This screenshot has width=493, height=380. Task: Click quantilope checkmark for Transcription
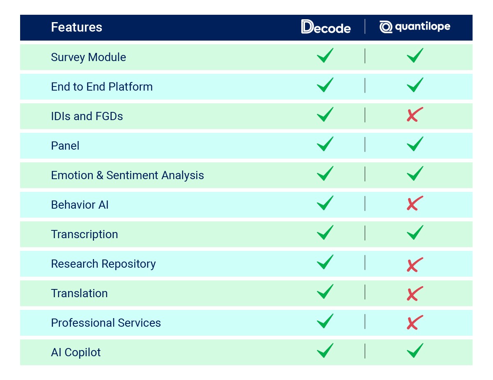[415, 232]
